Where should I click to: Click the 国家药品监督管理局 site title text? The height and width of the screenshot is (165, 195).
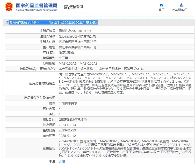click(x=37, y=5)
